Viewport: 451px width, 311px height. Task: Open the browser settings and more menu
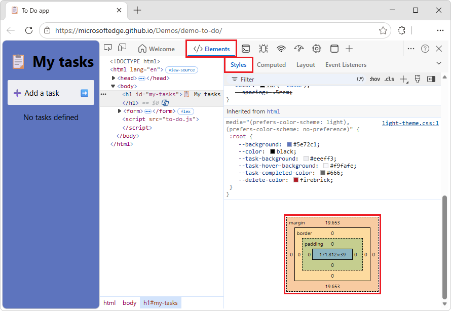(x=440, y=30)
